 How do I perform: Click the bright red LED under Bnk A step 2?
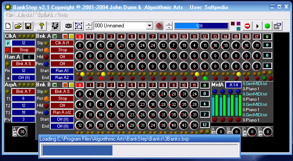pos(101,78)
